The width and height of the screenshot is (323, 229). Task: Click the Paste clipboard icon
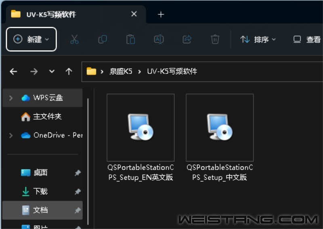(130, 39)
